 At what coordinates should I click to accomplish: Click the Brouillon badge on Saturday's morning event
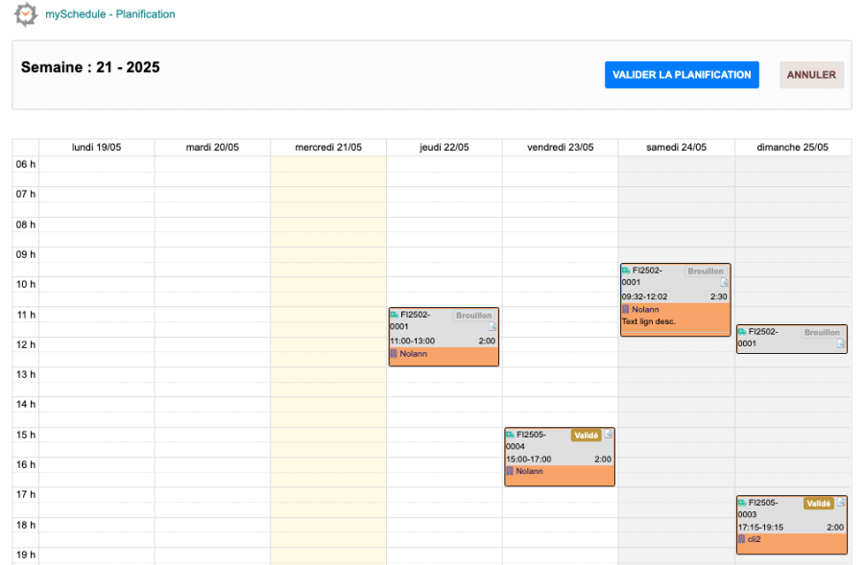[707, 271]
